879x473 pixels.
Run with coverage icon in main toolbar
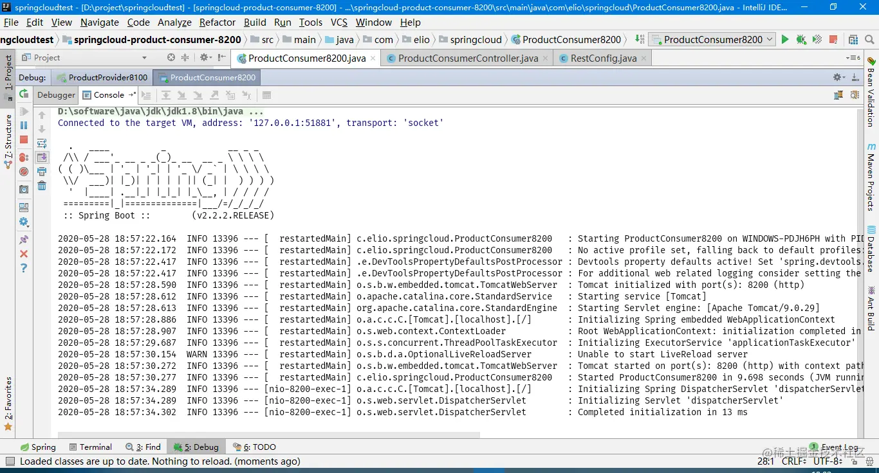817,39
